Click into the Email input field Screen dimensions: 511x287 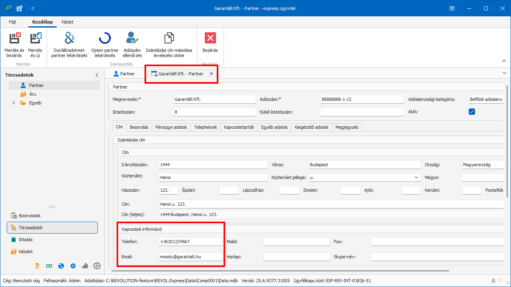(x=190, y=257)
